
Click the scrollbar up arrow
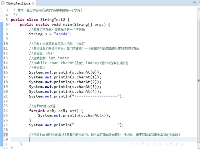click(x=199, y=9)
